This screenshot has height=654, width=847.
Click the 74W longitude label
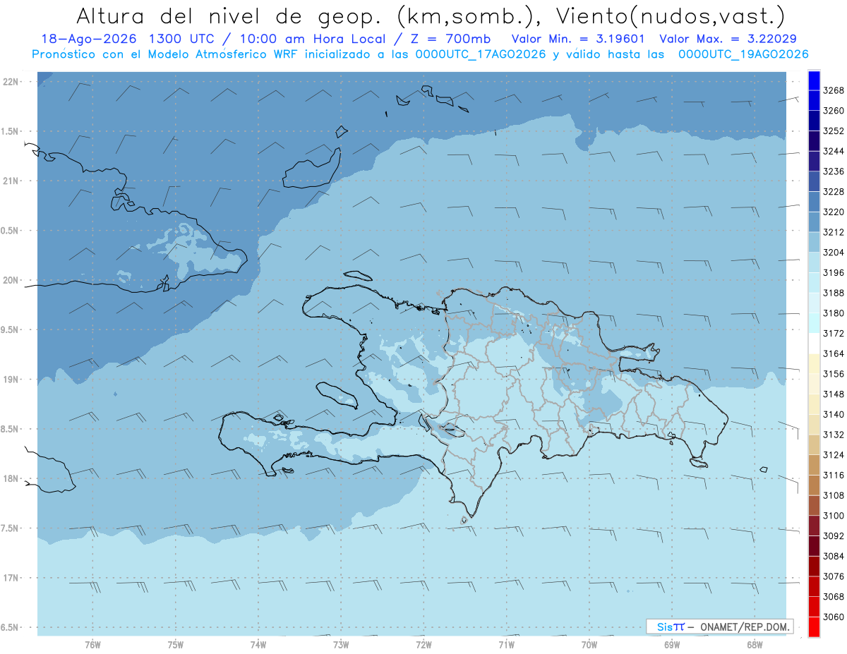point(258,645)
